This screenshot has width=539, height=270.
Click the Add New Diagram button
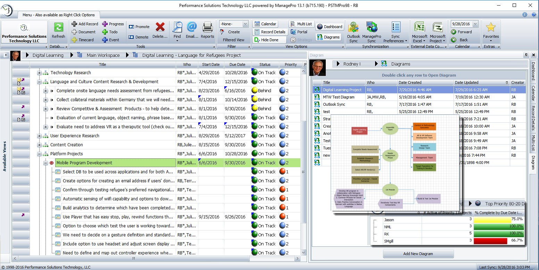click(x=418, y=254)
